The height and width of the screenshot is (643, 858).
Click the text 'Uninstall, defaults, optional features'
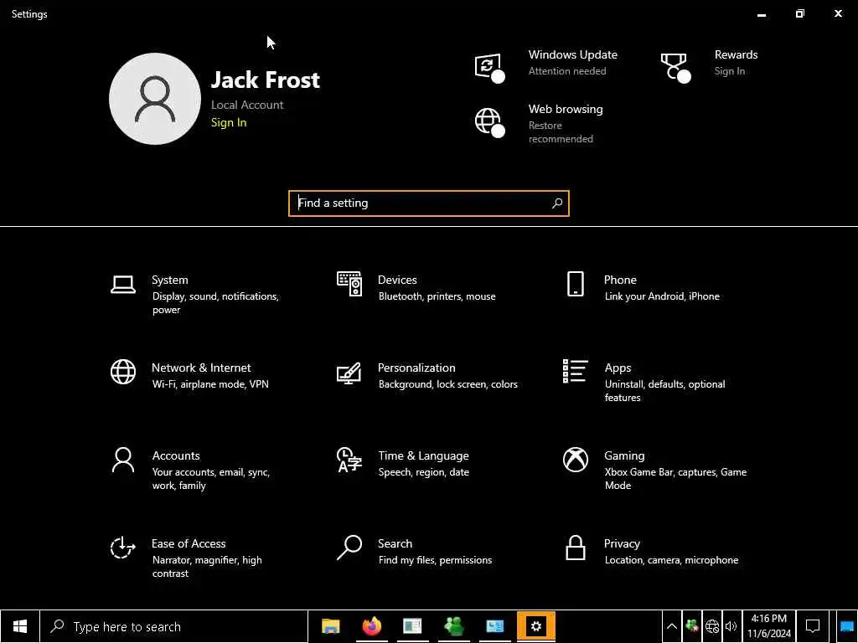pos(664,391)
